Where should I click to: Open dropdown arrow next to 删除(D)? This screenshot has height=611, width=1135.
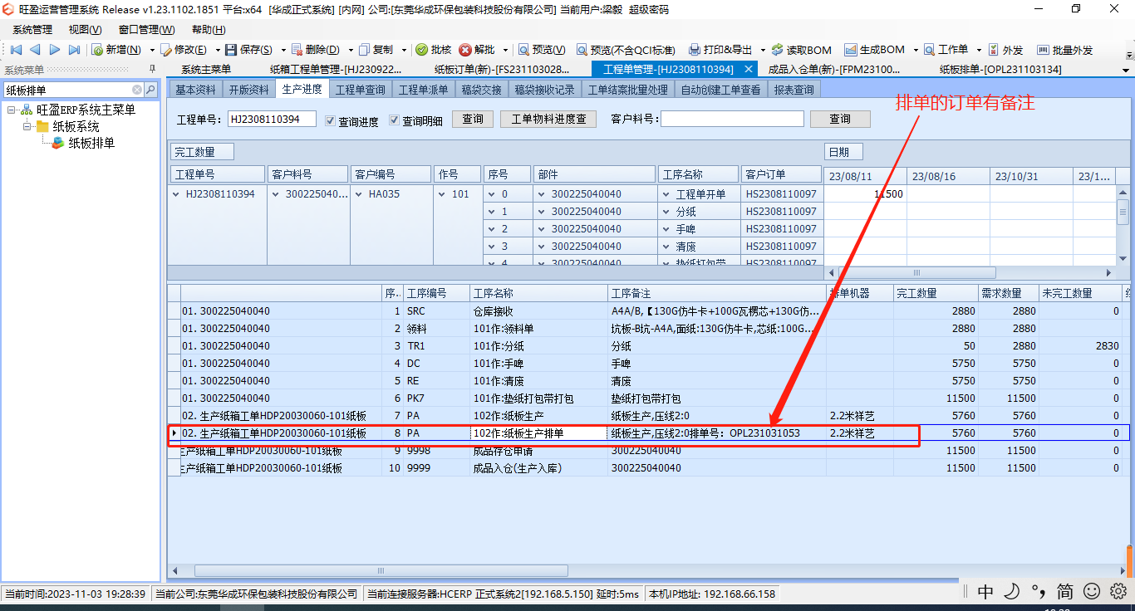(x=351, y=50)
